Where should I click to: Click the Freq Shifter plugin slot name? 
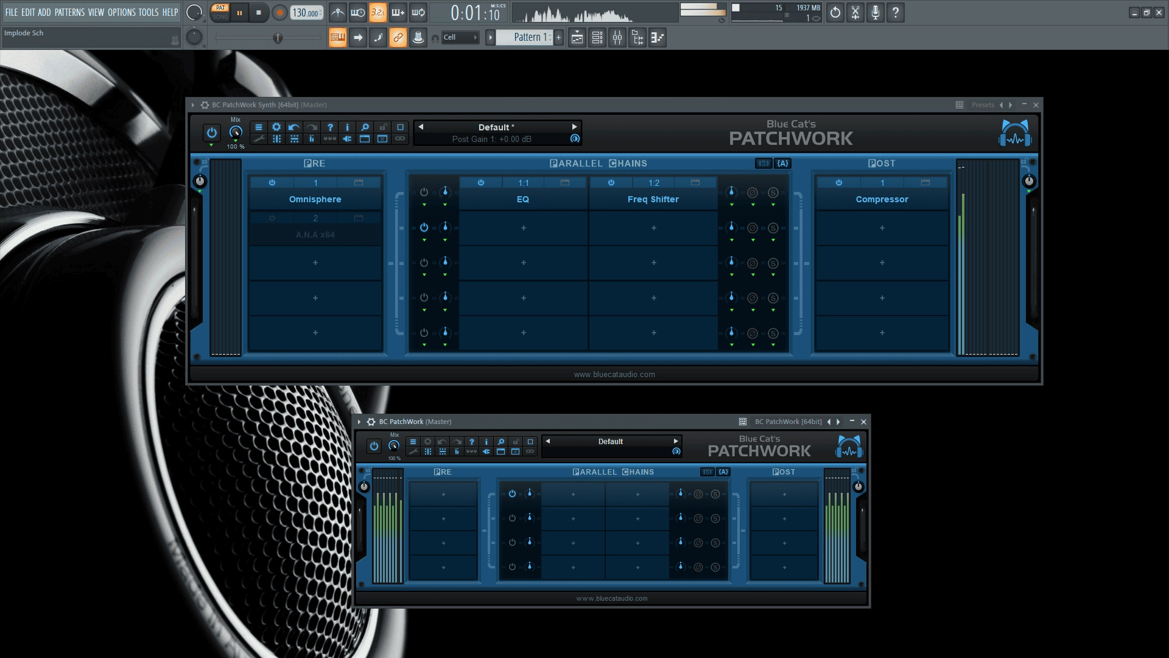click(x=653, y=199)
